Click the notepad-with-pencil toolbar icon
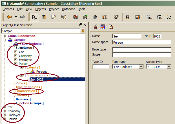This screenshot has height=124, width=175. click(54, 17)
